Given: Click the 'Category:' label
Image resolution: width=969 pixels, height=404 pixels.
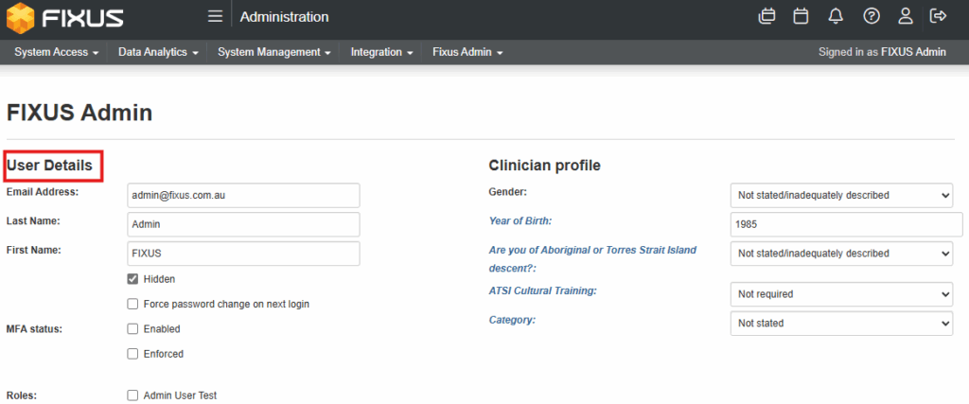Looking at the screenshot, I should [x=512, y=320].
